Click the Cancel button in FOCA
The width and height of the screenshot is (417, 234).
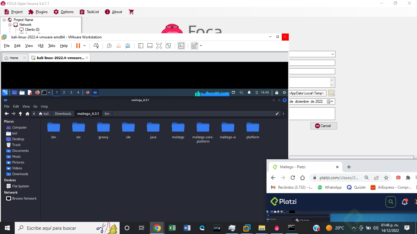click(324, 126)
